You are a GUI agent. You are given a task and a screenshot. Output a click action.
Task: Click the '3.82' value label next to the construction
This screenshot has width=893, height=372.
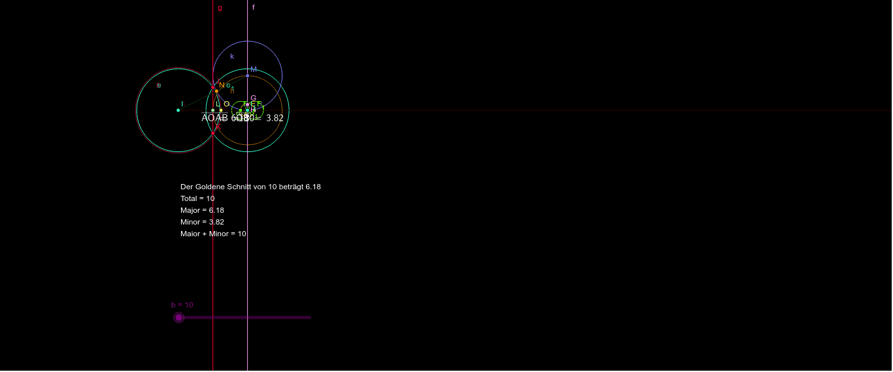(275, 118)
